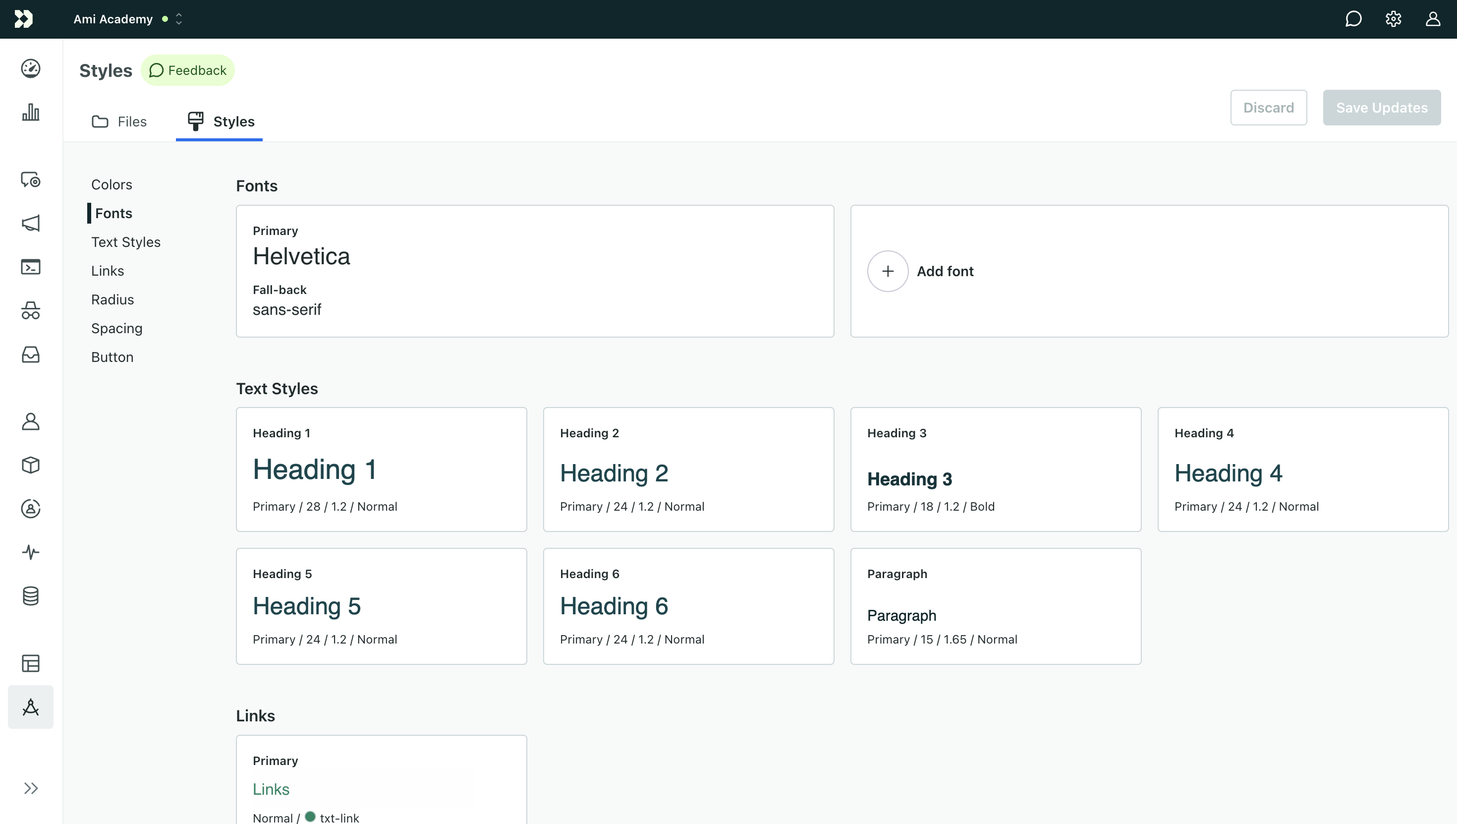Open the table layout sidebar icon

31,663
